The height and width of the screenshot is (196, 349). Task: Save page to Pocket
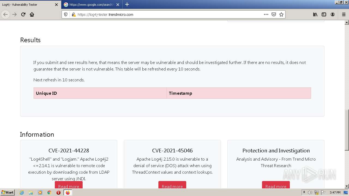point(274,14)
